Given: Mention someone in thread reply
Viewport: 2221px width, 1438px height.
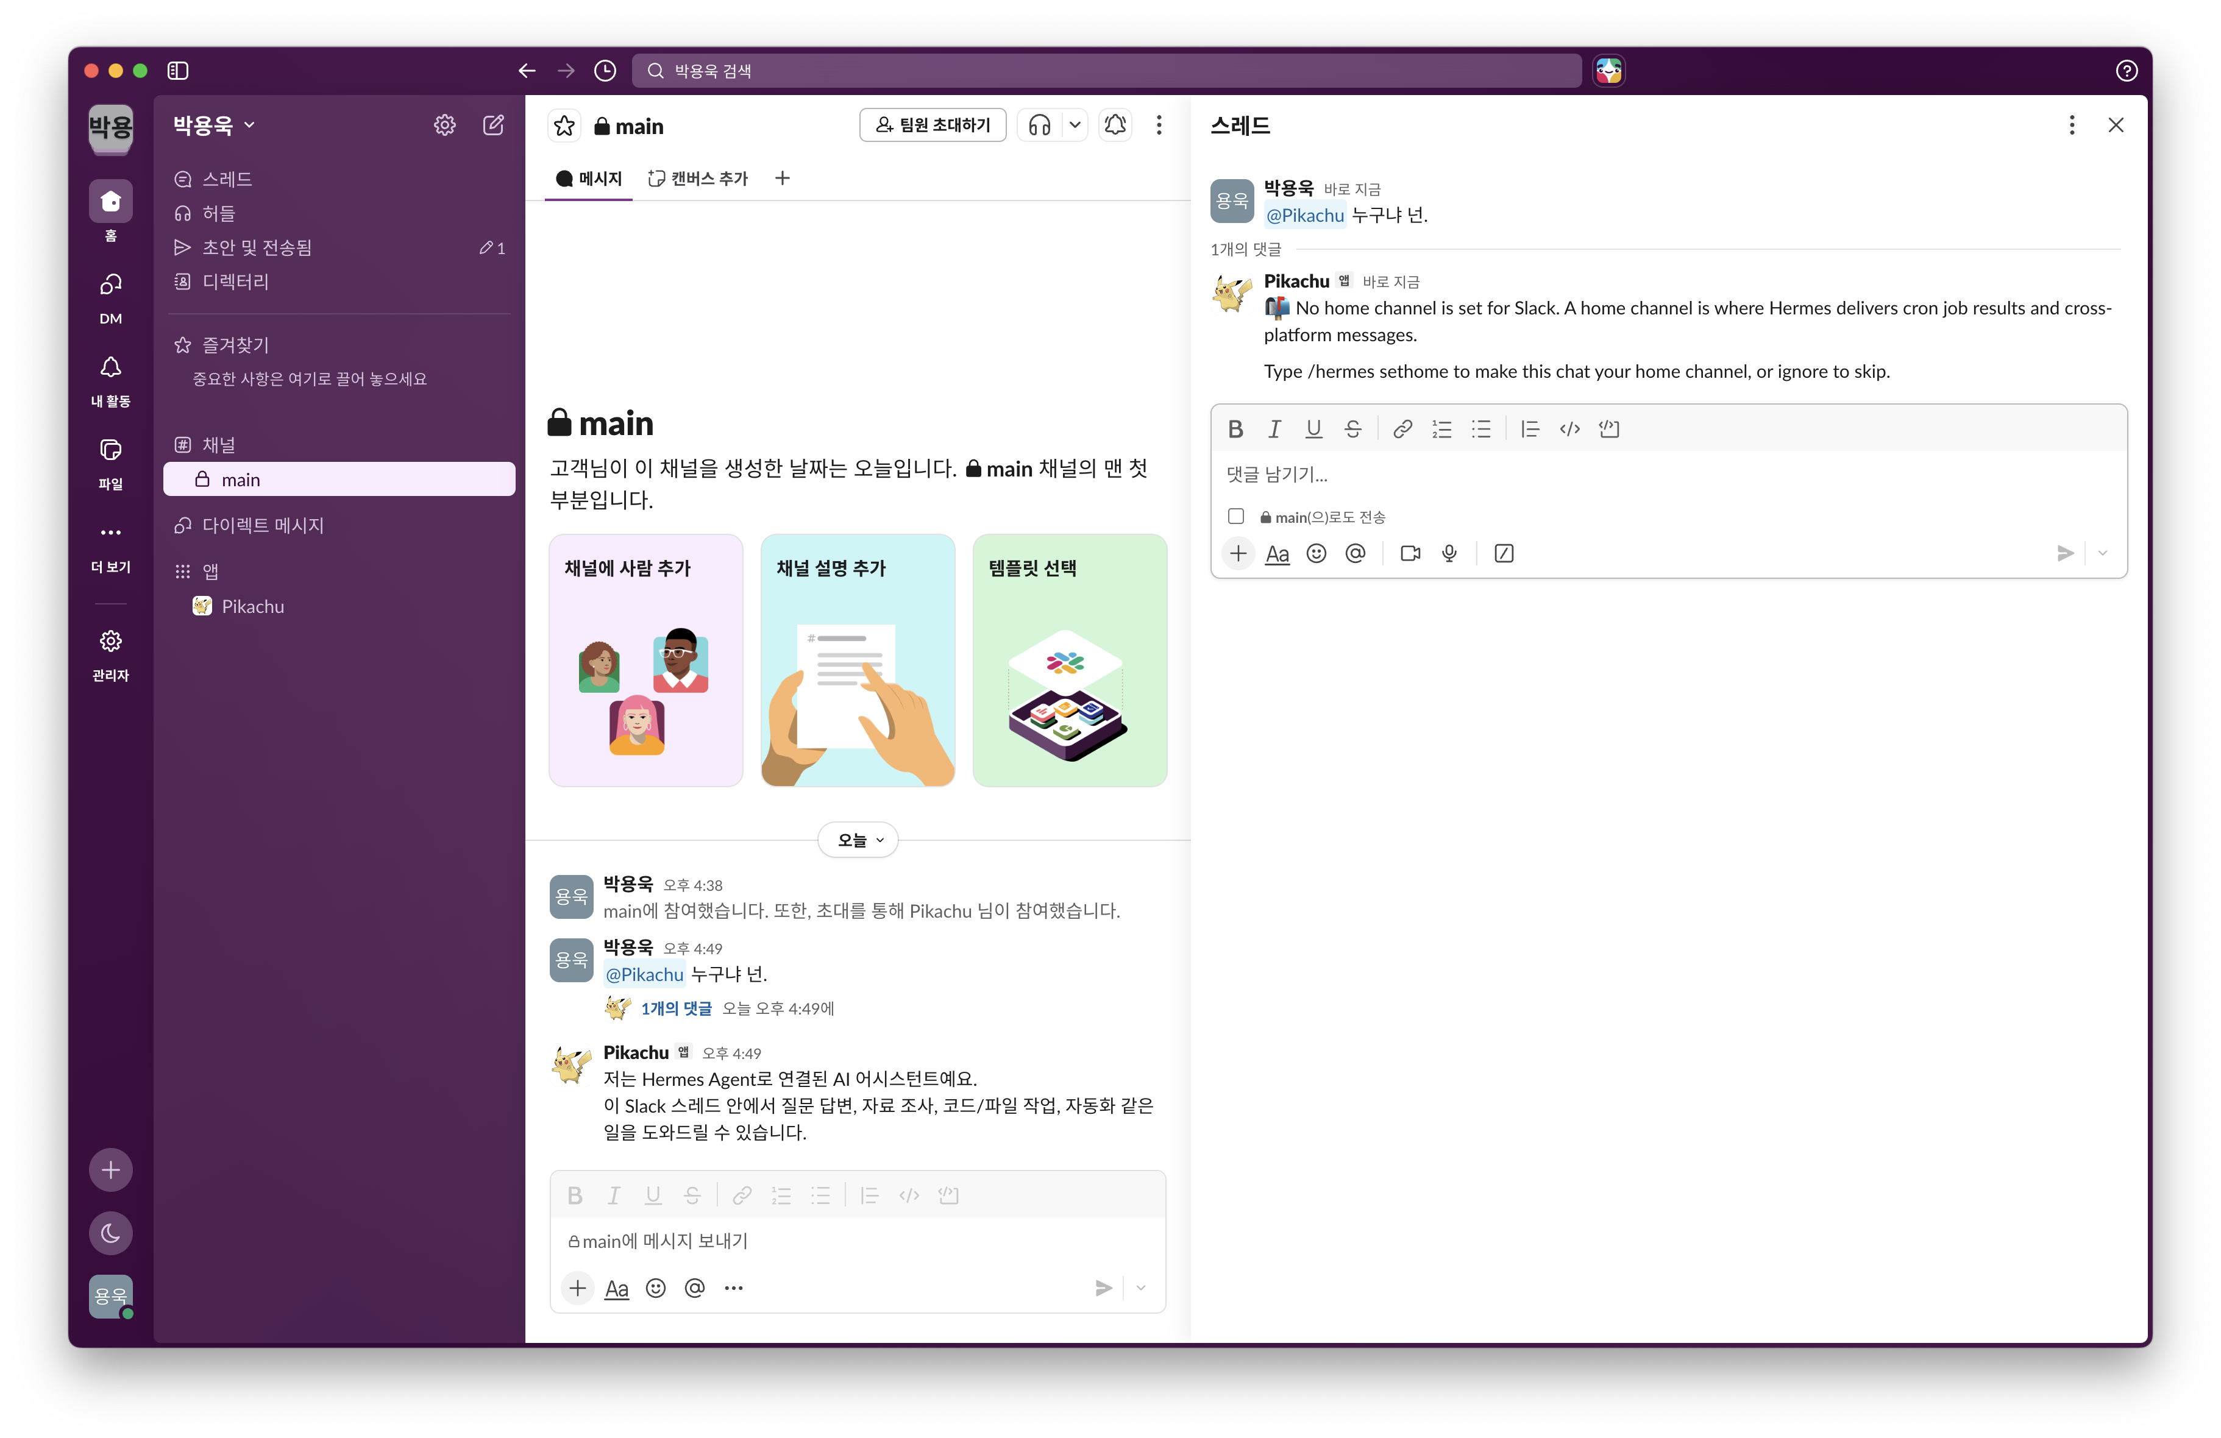Looking at the screenshot, I should click(x=1356, y=553).
